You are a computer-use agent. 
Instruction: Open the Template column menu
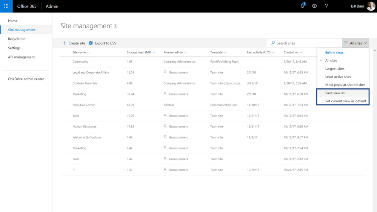pyautogui.click(x=218, y=52)
